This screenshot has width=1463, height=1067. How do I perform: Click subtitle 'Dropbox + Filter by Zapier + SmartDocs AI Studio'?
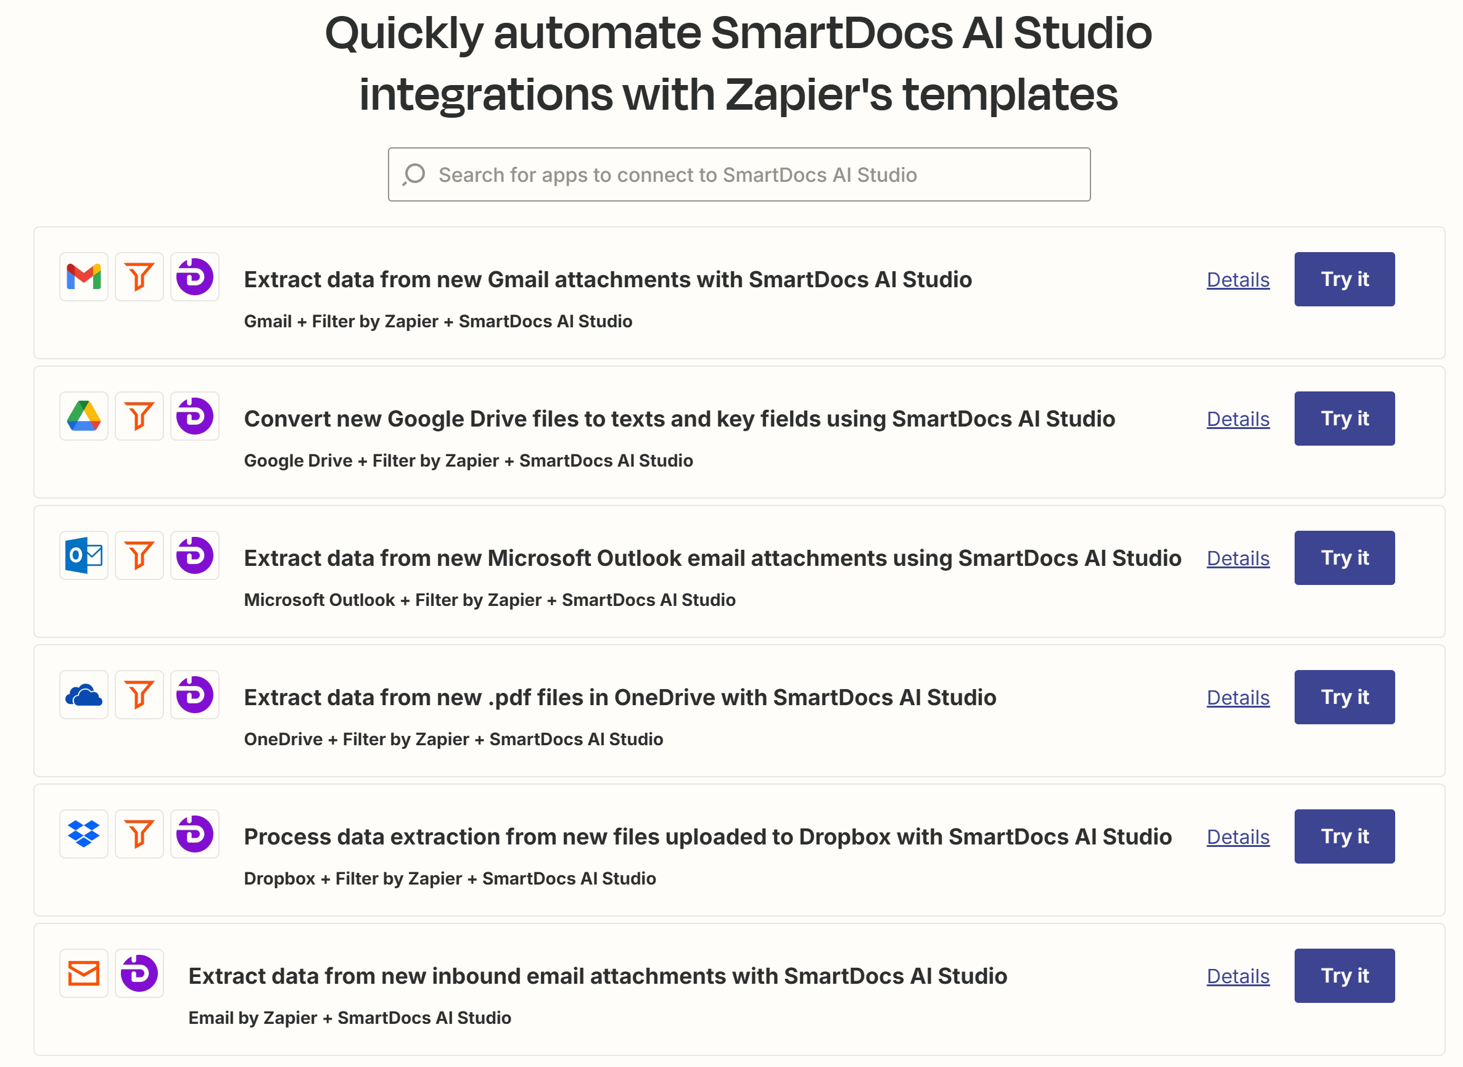(x=450, y=880)
